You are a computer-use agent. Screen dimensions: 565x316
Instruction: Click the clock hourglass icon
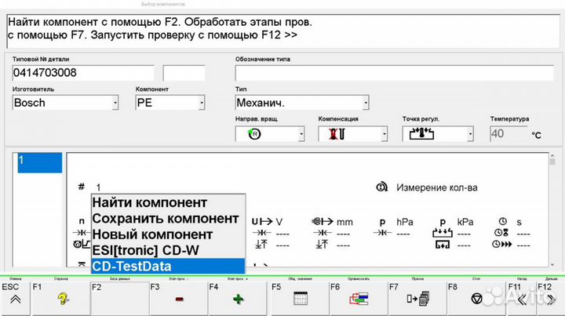coord(501,233)
